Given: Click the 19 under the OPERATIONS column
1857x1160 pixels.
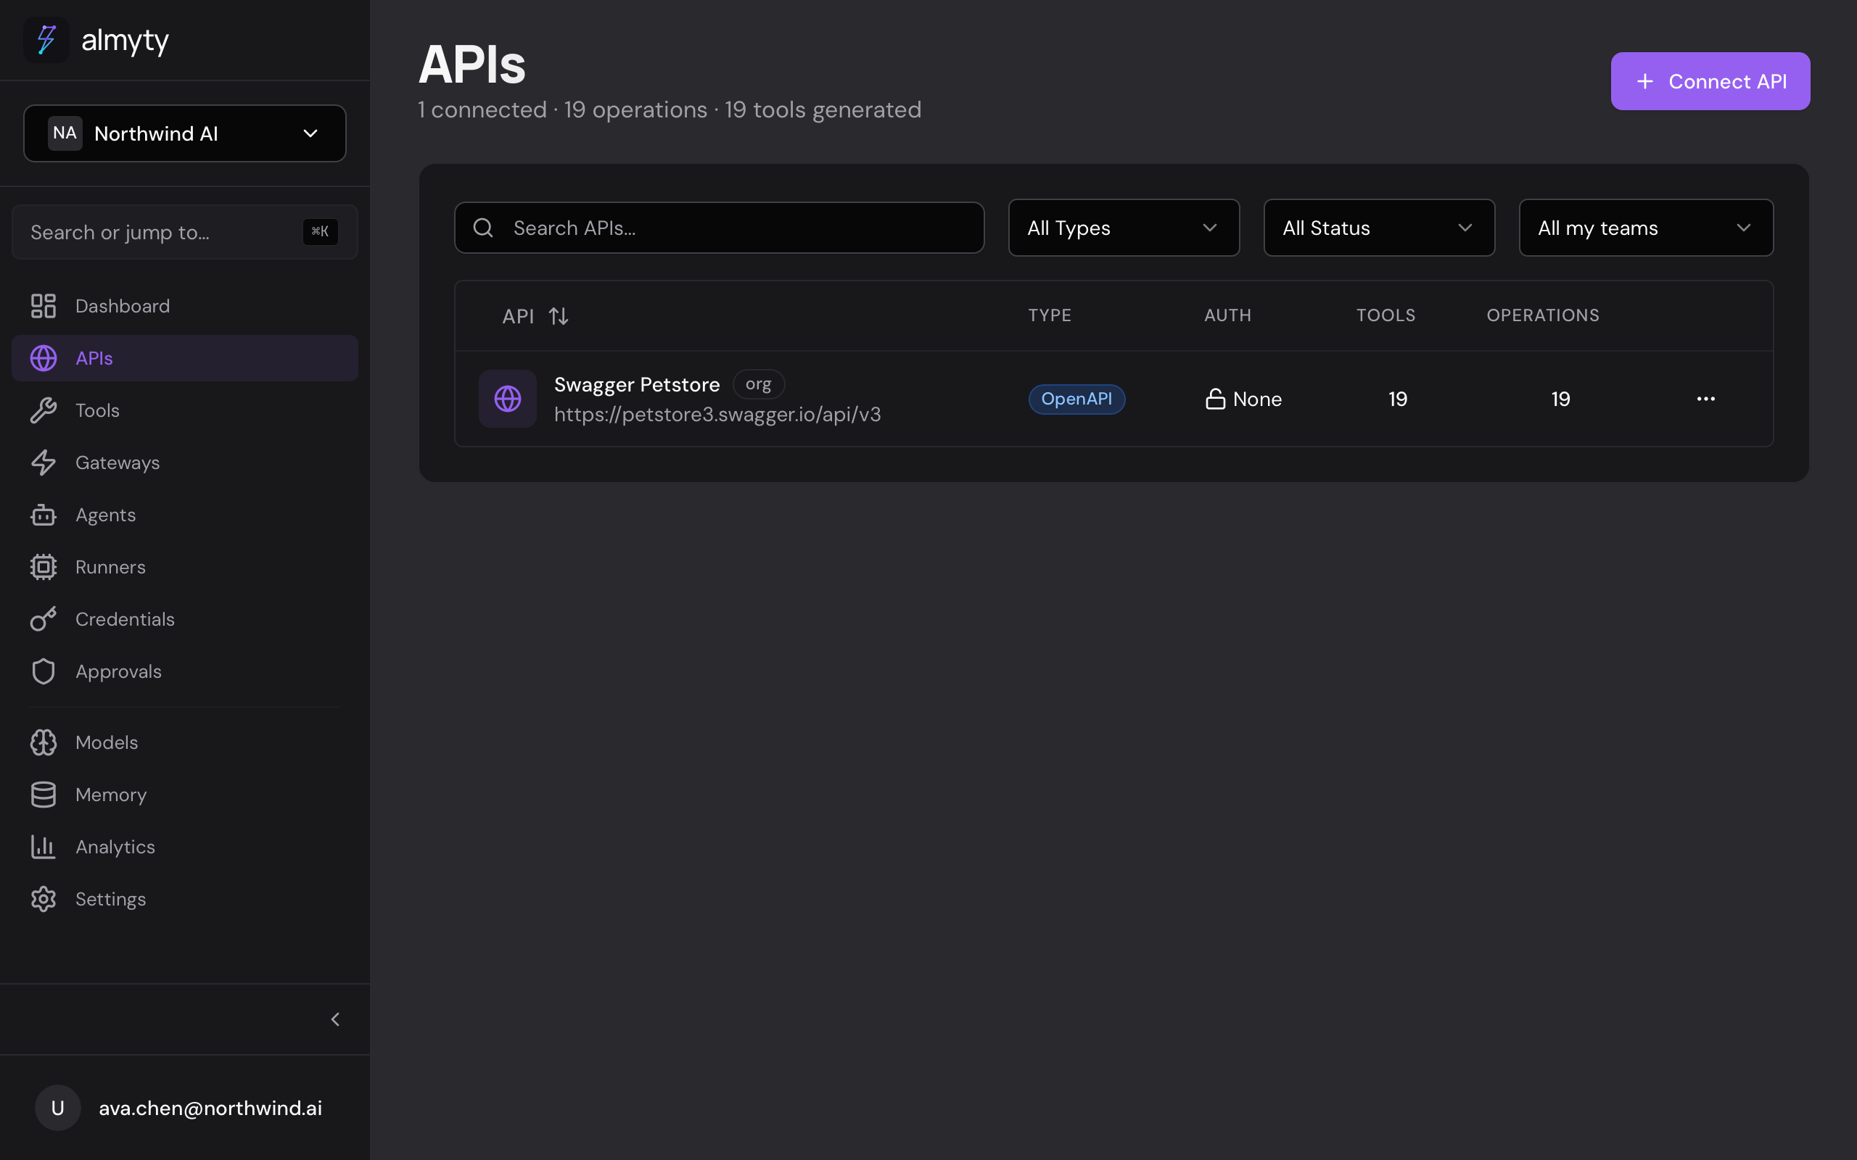Looking at the screenshot, I should pyautogui.click(x=1560, y=399).
